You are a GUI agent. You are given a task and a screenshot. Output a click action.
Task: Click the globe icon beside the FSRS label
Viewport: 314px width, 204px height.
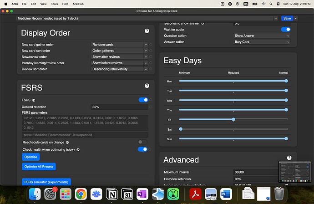pyautogui.click(x=34, y=100)
